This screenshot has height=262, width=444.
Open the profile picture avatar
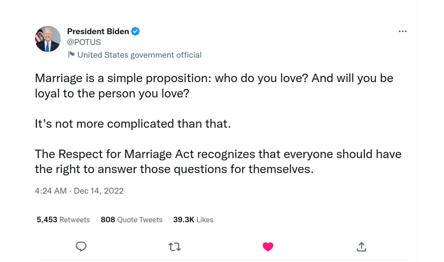click(x=48, y=39)
